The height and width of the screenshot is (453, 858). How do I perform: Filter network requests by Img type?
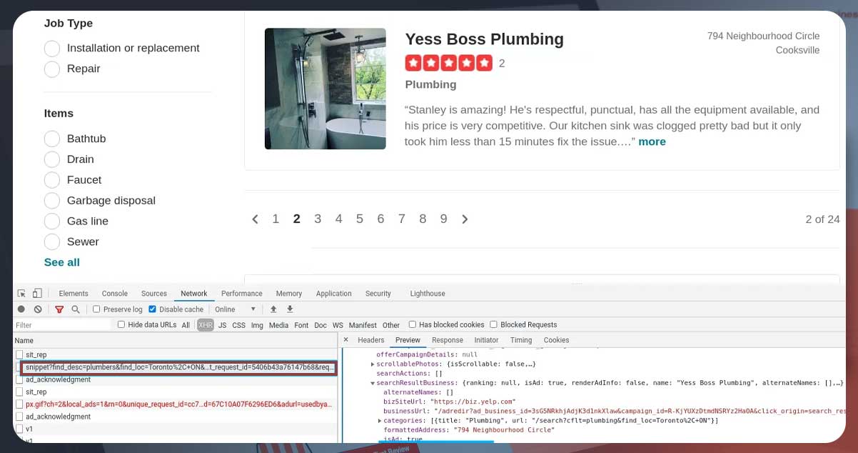click(257, 325)
